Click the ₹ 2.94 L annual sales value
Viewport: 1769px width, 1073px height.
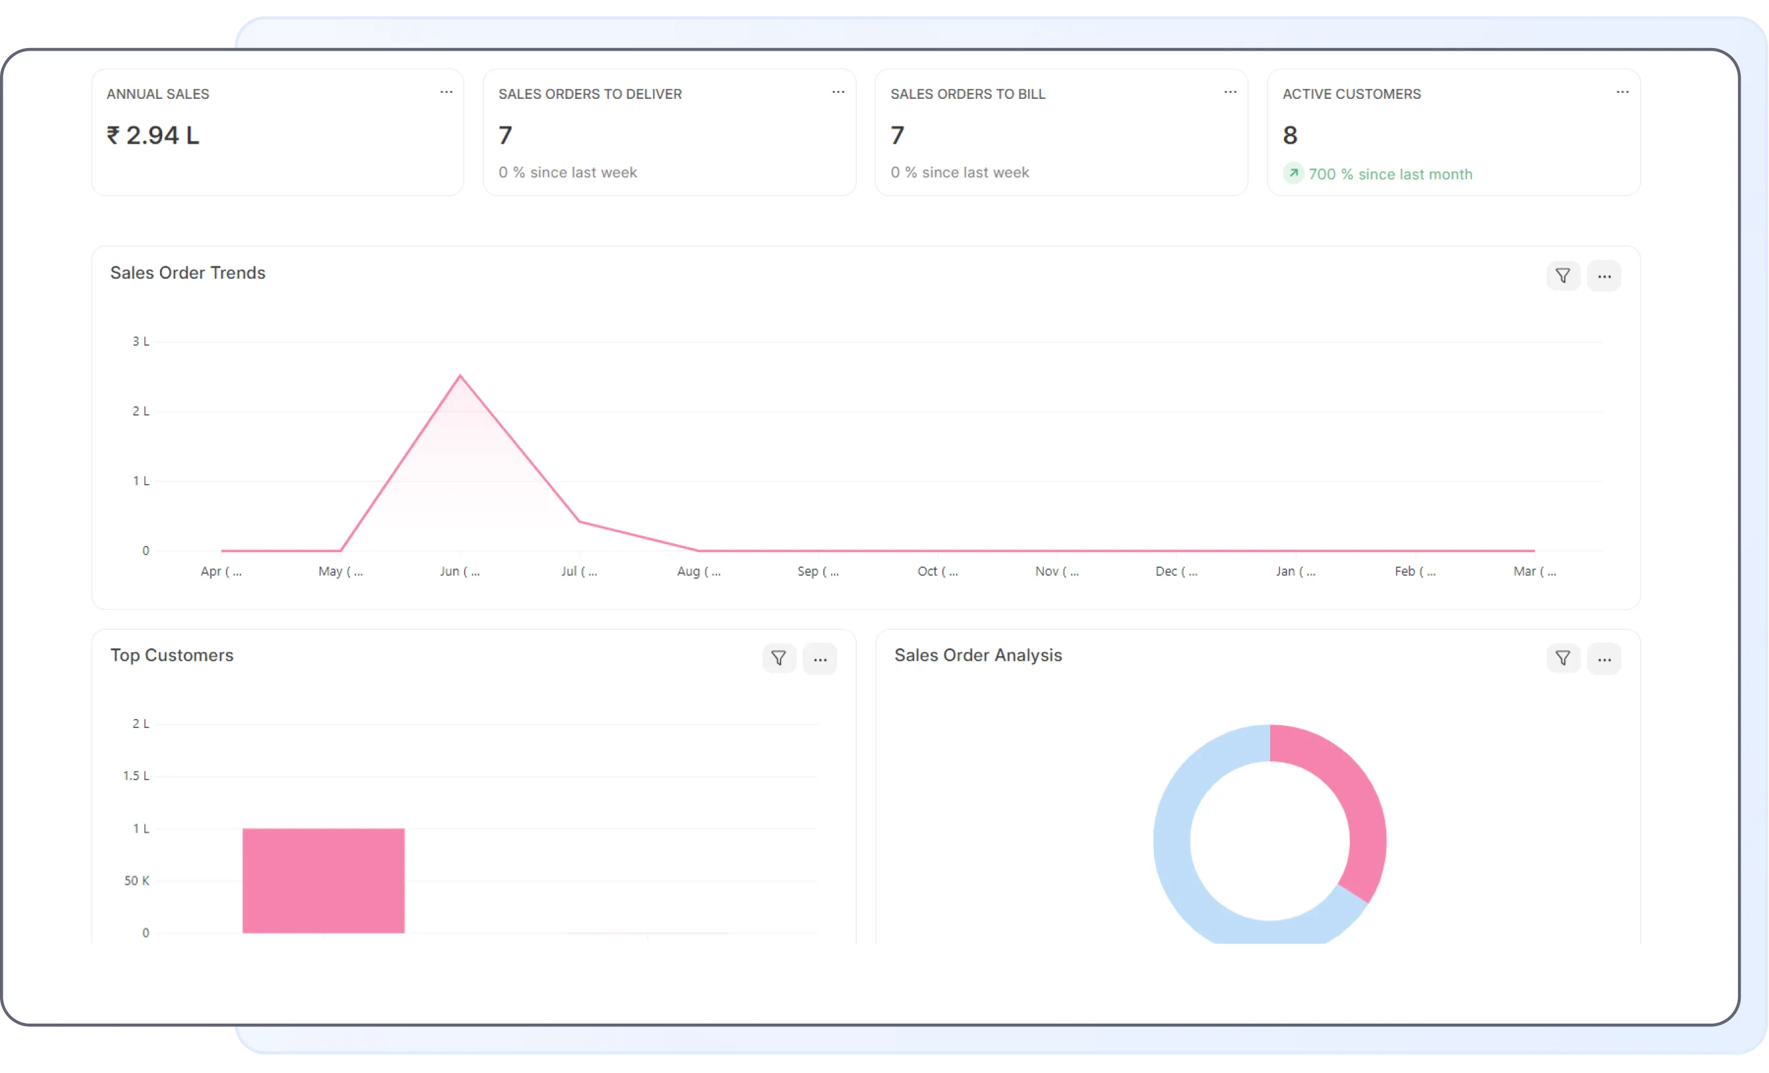point(153,135)
